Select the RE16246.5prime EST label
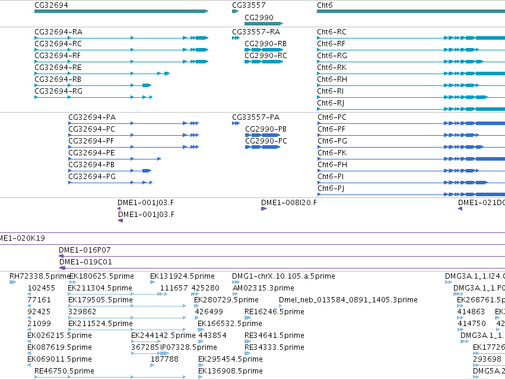The image size is (505, 380). 274,312
